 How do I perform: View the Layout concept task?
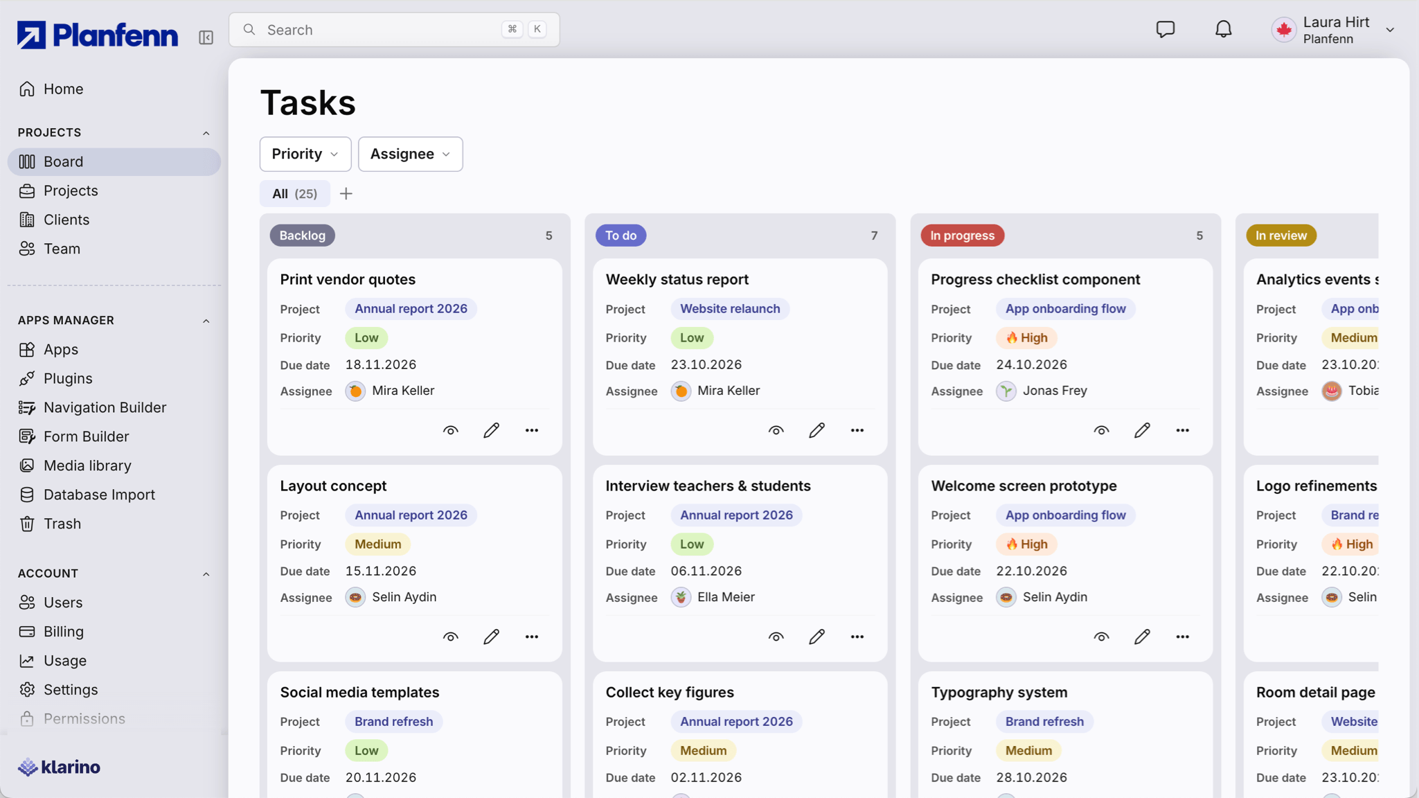(451, 637)
